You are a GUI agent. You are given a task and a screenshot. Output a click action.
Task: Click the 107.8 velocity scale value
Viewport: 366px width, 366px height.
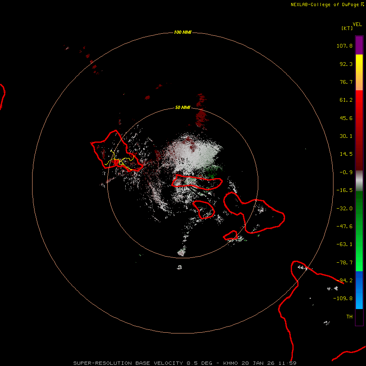[344, 46]
